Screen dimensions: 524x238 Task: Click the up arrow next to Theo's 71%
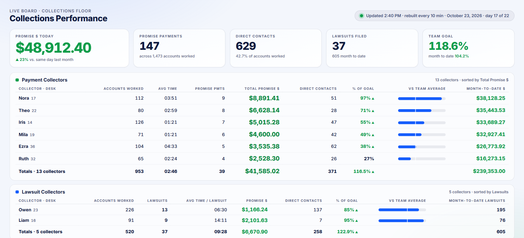tap(373, 111)
